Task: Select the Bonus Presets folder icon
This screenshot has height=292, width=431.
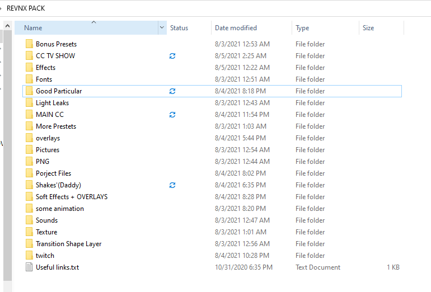Action: coord(29,44)
